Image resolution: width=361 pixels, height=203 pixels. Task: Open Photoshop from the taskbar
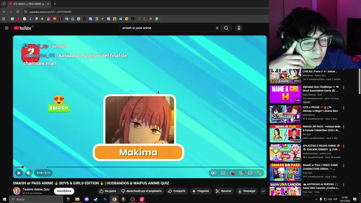coord(105,199)
